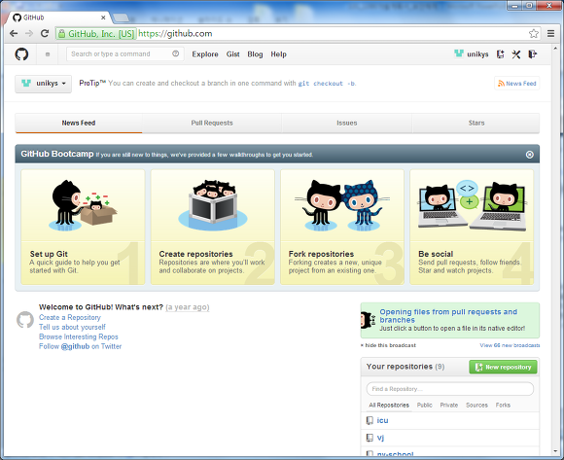
Task: Click the Find a Repository filter box
Action: (450, 389)
